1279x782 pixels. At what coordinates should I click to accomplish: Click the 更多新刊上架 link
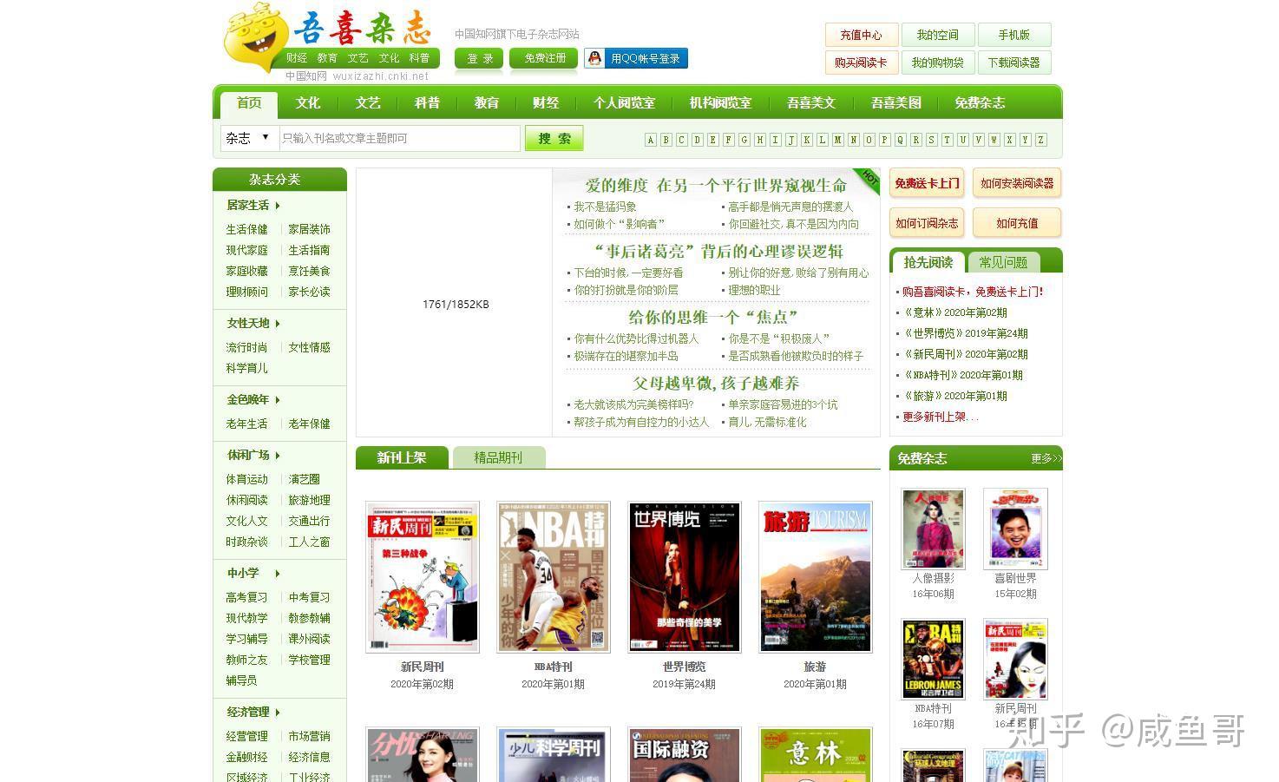point(941,417)
